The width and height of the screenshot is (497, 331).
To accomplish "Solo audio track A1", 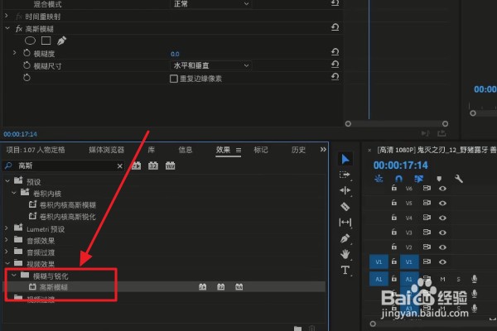I will [458, 279].
